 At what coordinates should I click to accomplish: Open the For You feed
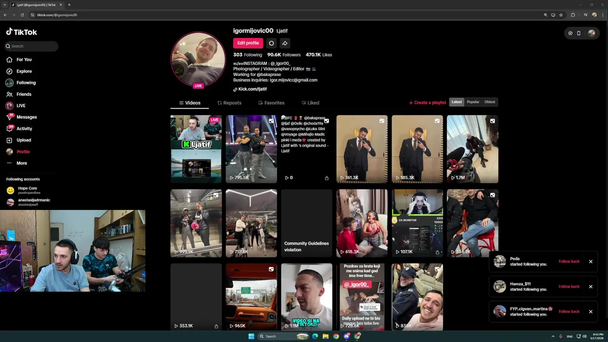point(24,59)
